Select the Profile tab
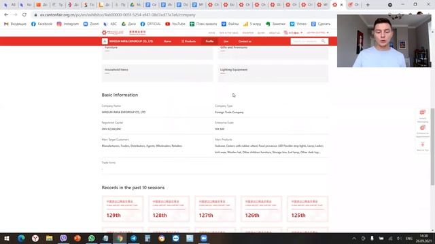Viewport: 435px width, 244px height. [x=209, y=41]
